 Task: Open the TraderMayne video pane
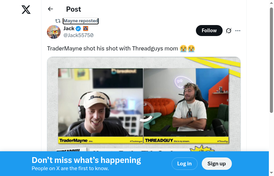(100, 106)
